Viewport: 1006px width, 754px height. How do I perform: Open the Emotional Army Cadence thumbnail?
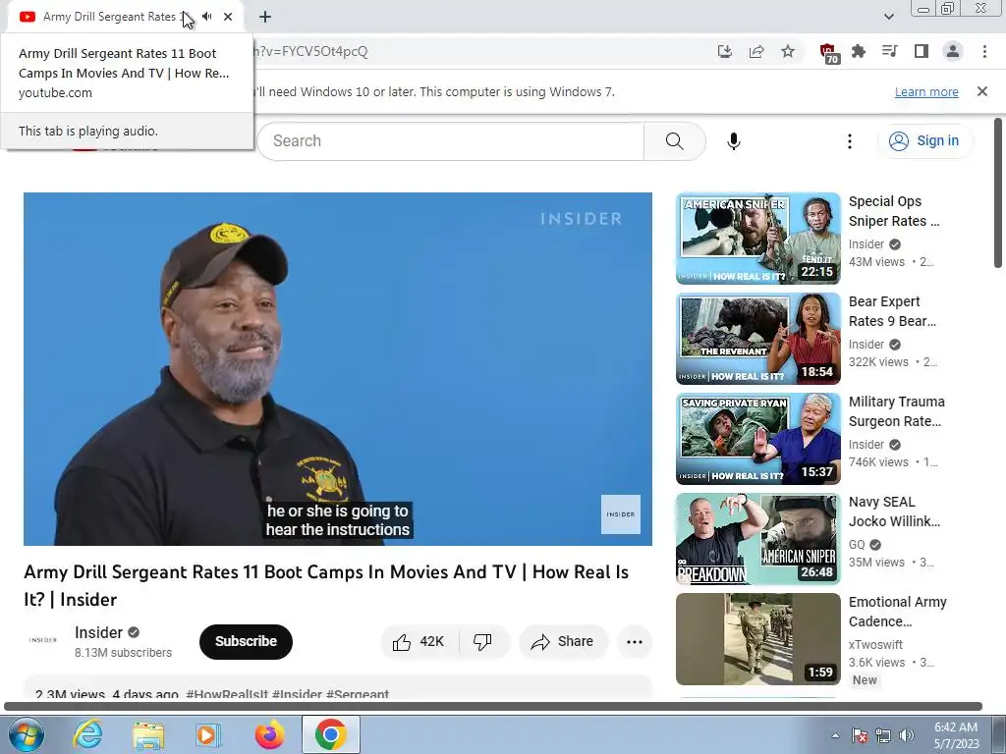point(757,638)
